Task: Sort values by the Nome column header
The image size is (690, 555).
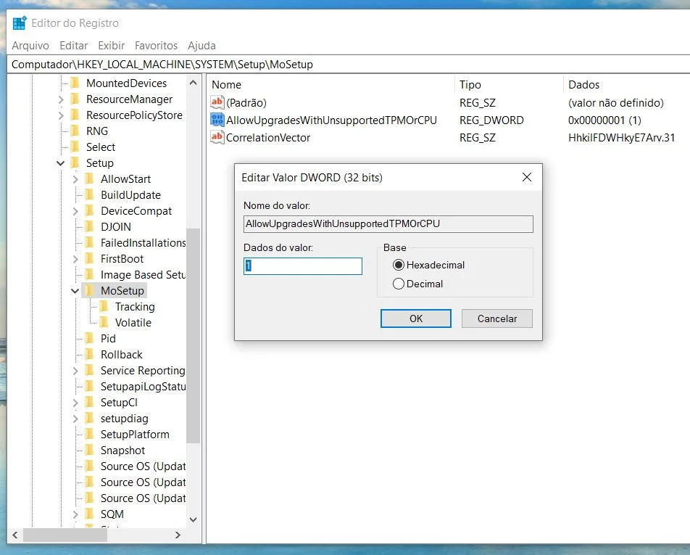Action: point(331,85)
